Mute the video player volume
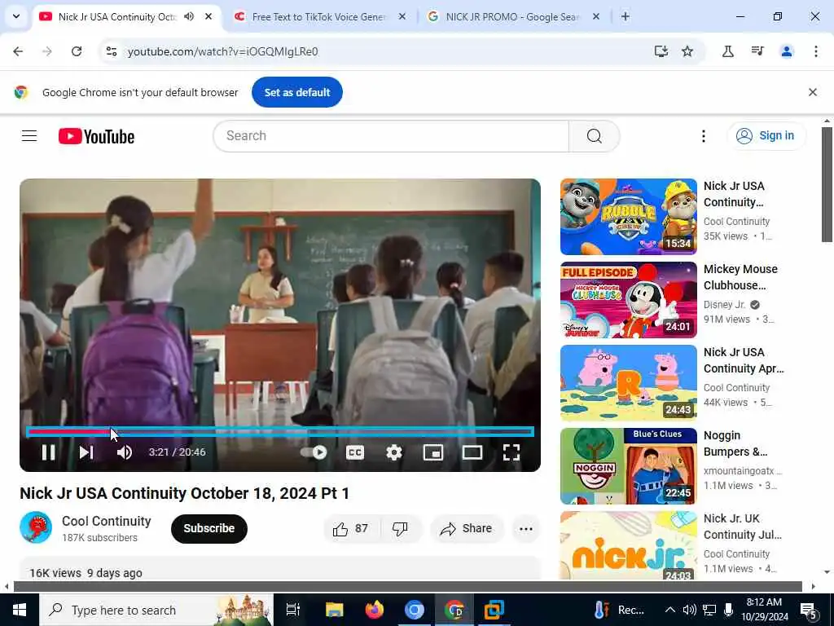The width and height of the screenshot is (834, 626). click(x=125, y=452)
